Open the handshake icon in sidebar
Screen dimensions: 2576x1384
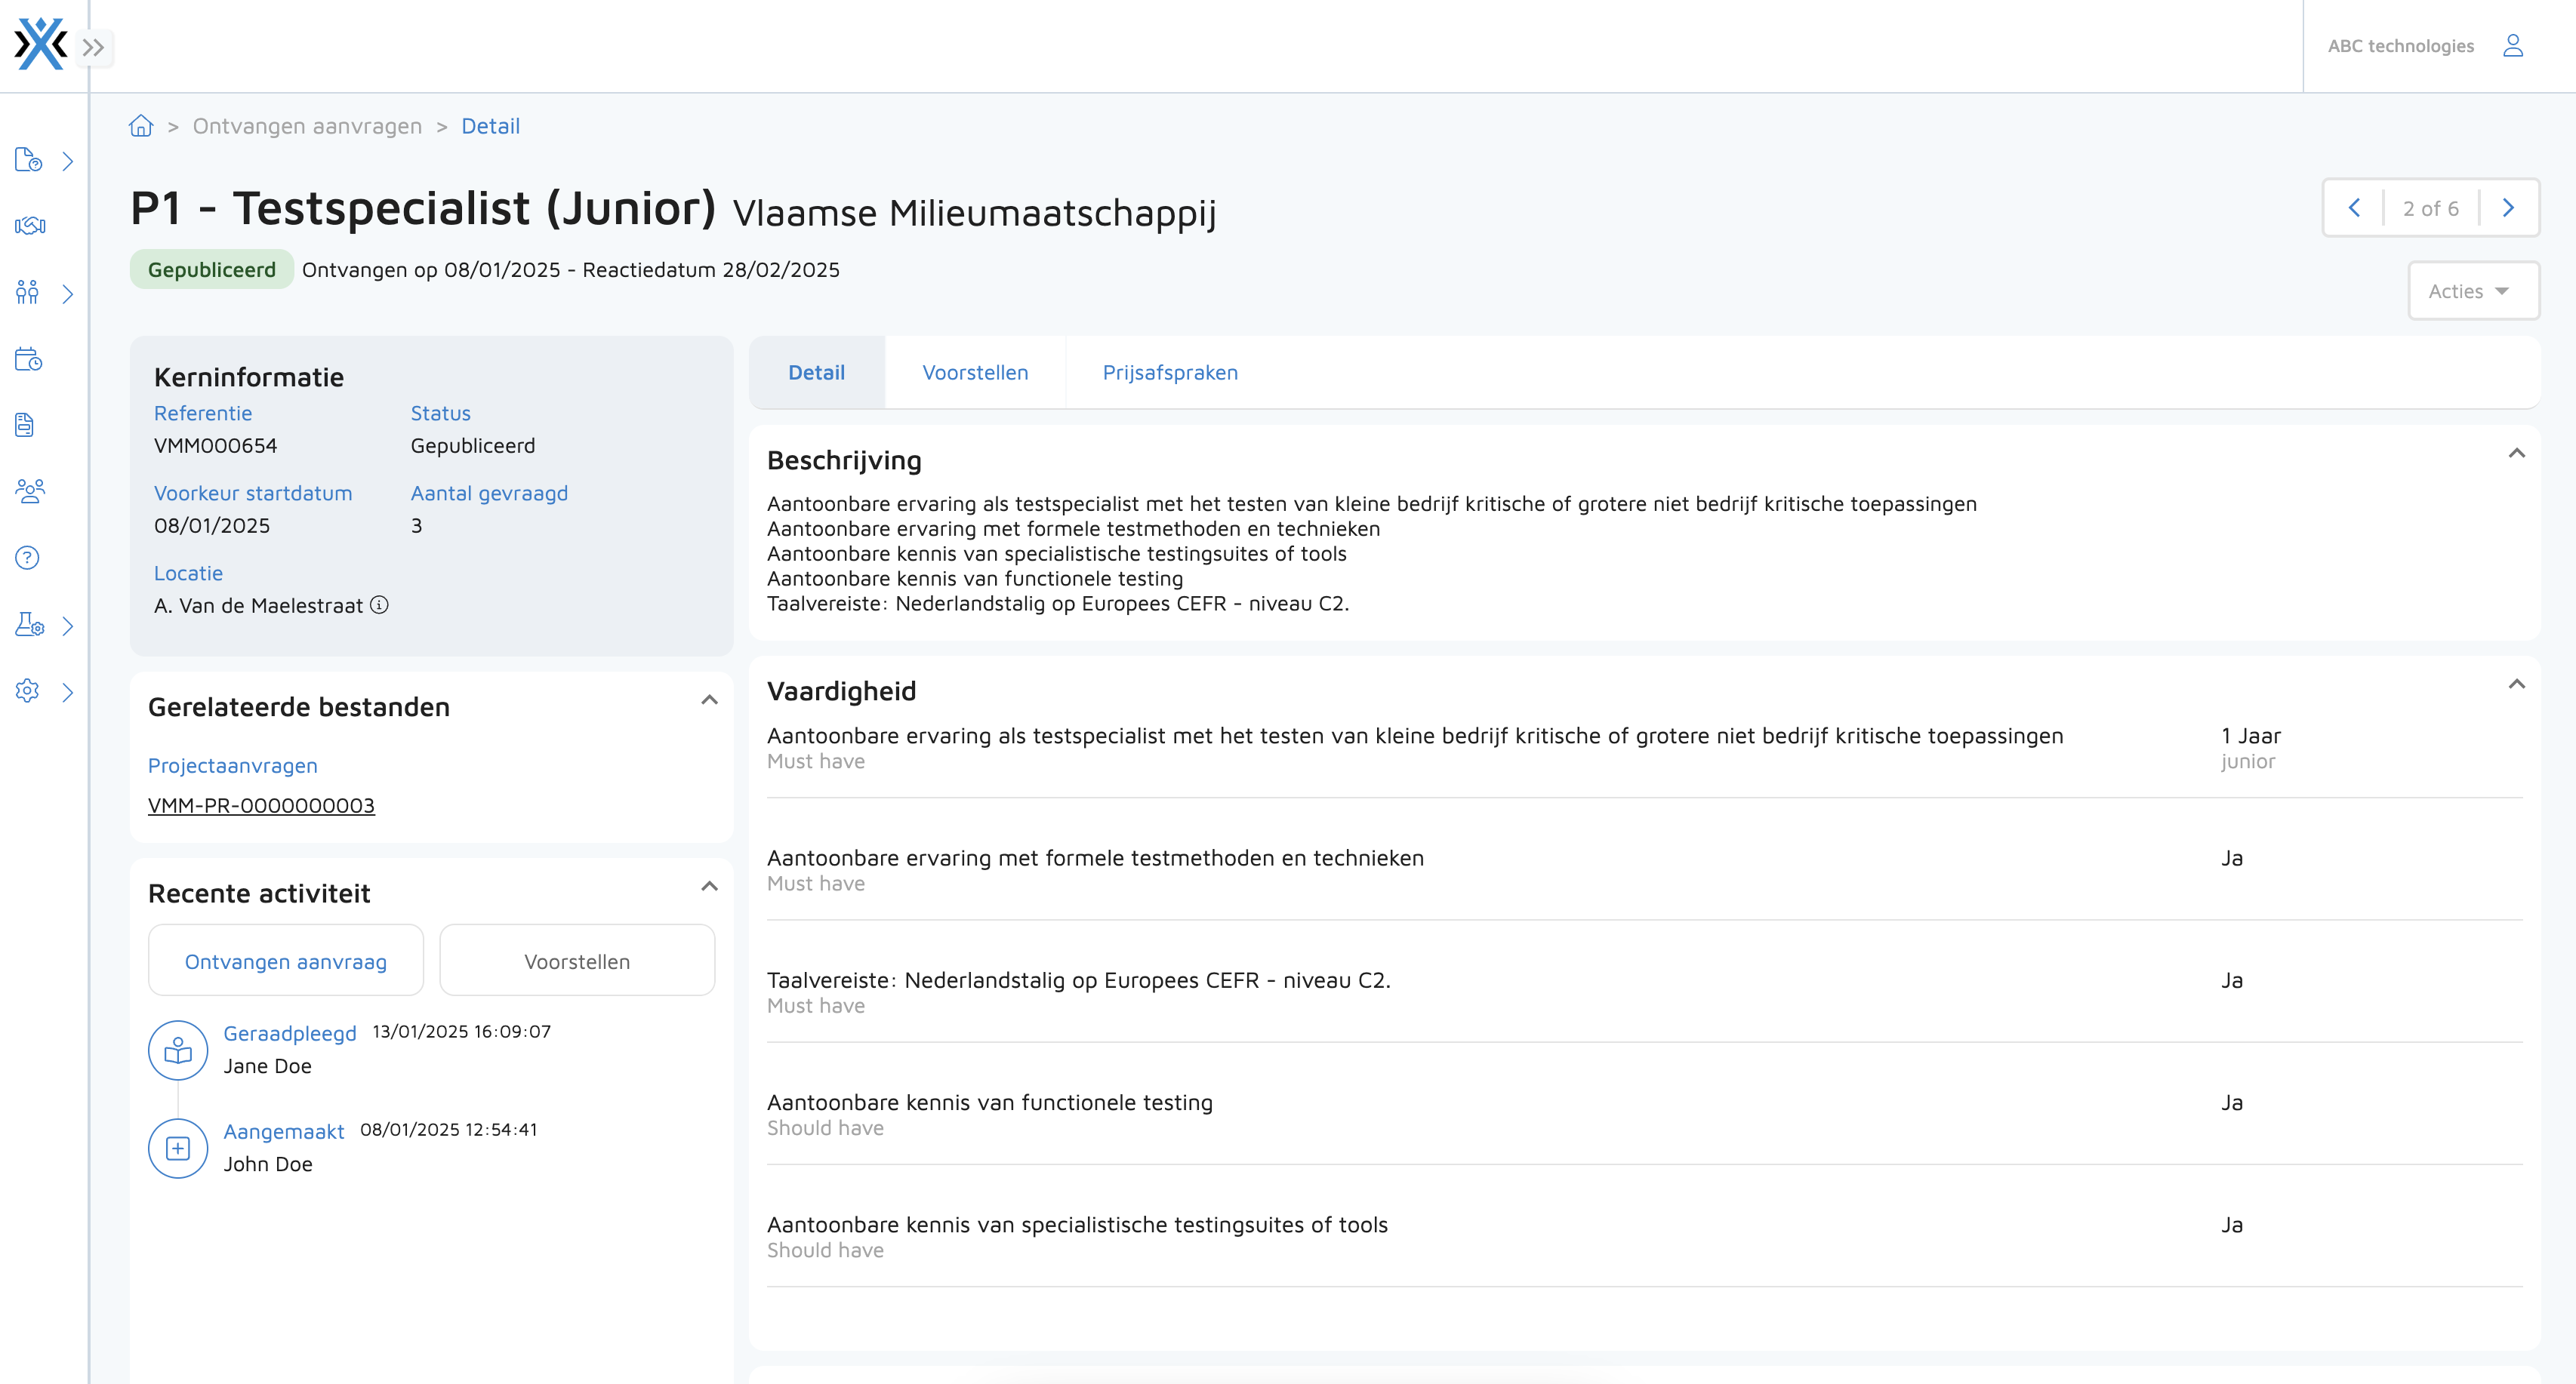point(29,226)
